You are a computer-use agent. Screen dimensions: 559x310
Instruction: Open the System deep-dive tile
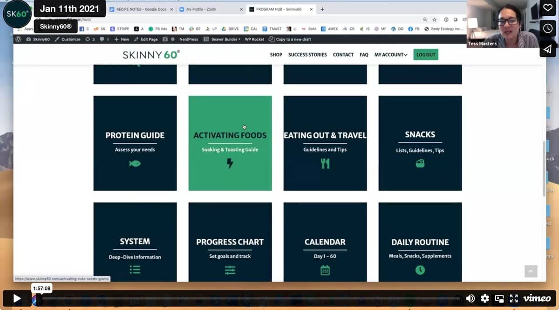pyautogui.click(x=135, y=242)
